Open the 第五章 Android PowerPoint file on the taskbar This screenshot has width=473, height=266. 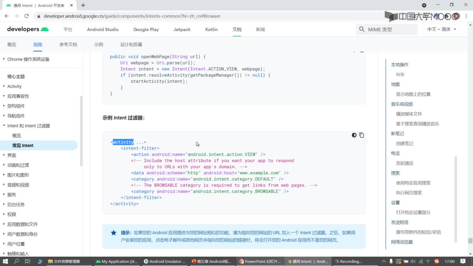[x=212, y=261]
